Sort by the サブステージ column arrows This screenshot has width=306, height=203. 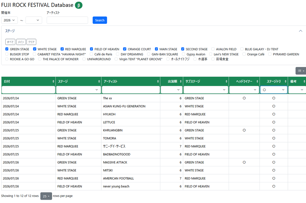coord(226,82)
